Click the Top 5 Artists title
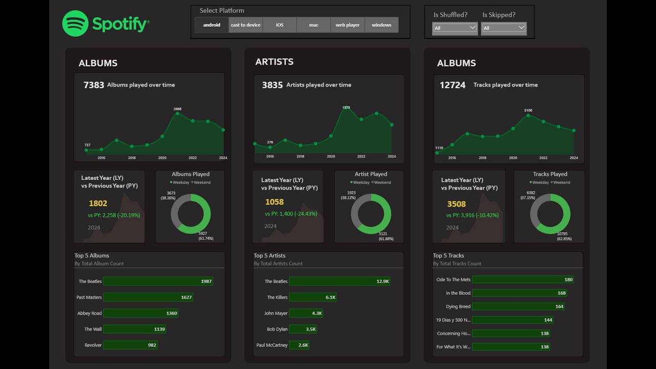 (x=270, y=256)
